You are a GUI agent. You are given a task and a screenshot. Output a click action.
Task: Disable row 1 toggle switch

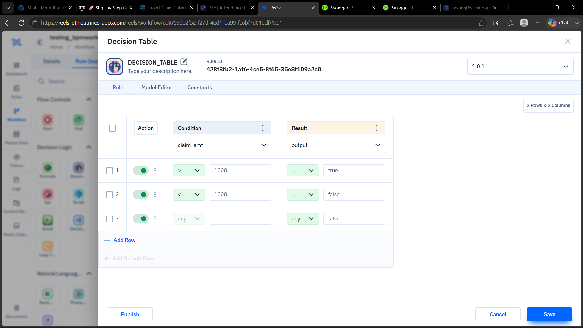tap(141, 170)
